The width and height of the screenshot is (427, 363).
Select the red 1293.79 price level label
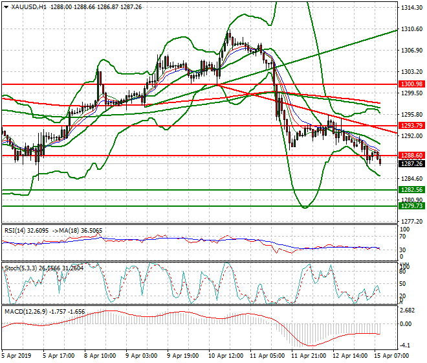pos(411,126)
